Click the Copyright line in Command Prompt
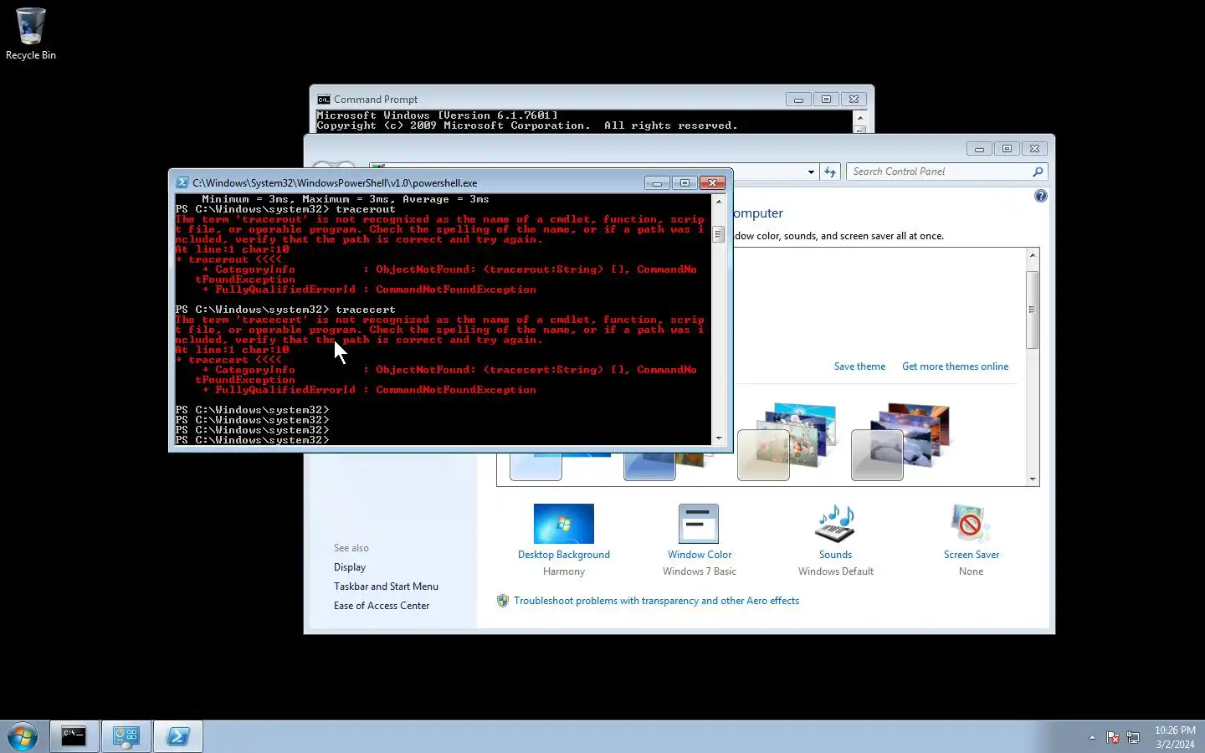This screenshot has height=753, width=1205. [527, 125]
